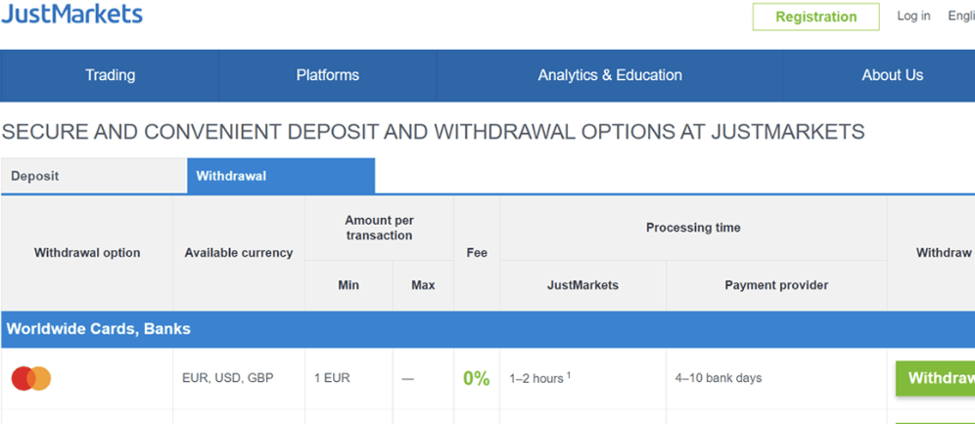Click the Fee column header
The height and width of the screenshot is (424, 975).
pyautogui.click(x=477, y=253)
